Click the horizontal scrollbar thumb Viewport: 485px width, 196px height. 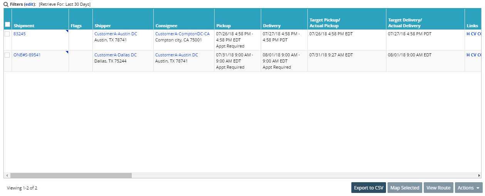click(x=71, y=175)
